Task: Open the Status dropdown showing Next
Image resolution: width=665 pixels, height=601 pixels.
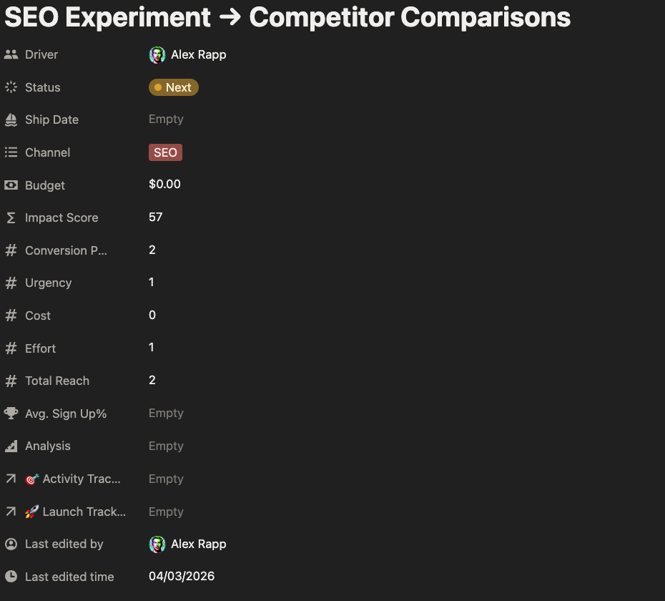Action: click(173, 87)
